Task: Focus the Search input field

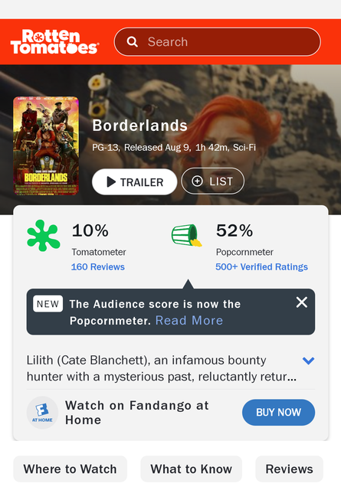Action: pos(218,42)
